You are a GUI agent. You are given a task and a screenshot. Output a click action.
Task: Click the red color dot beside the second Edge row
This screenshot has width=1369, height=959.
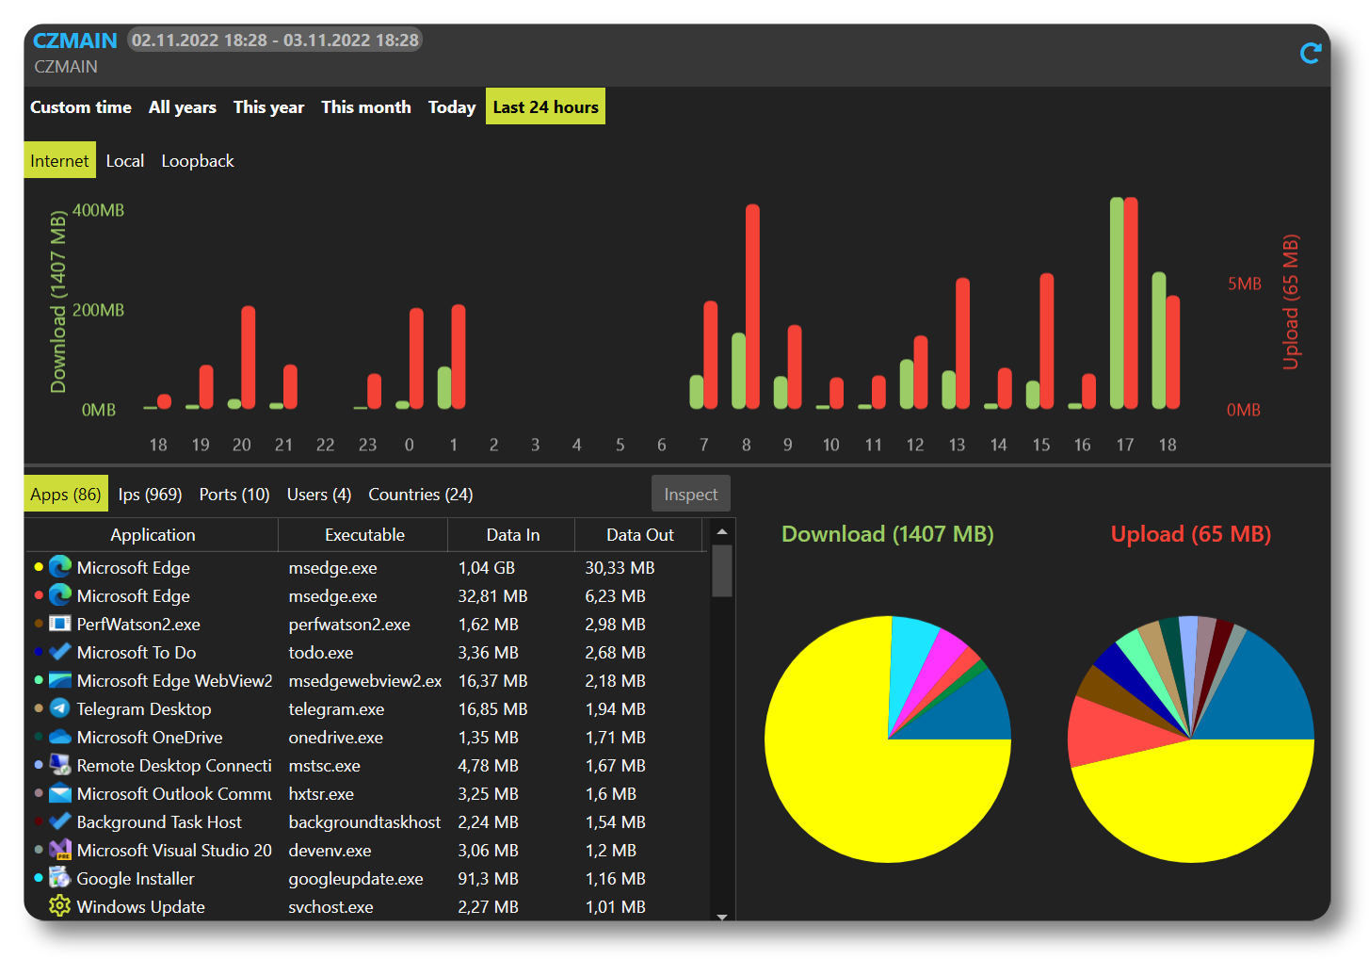click(x=39, y=595)
